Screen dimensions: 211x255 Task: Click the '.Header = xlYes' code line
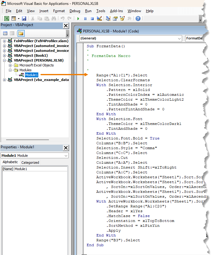tap(124, 211)
